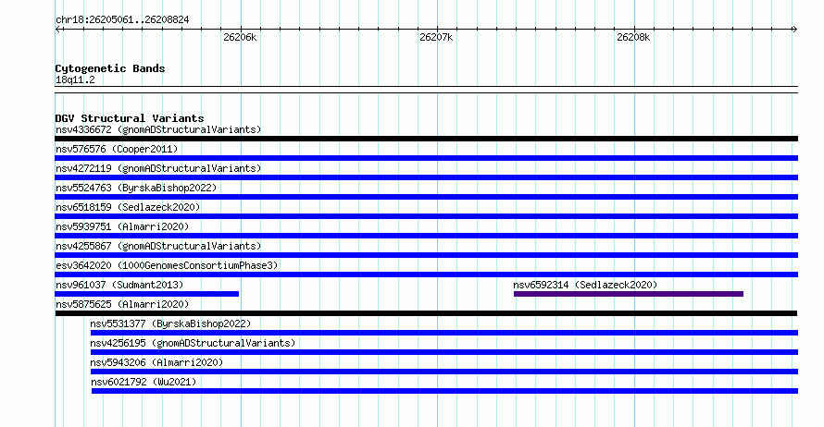Click the blue nsv5943206 variant bar

tap(444, 372)
